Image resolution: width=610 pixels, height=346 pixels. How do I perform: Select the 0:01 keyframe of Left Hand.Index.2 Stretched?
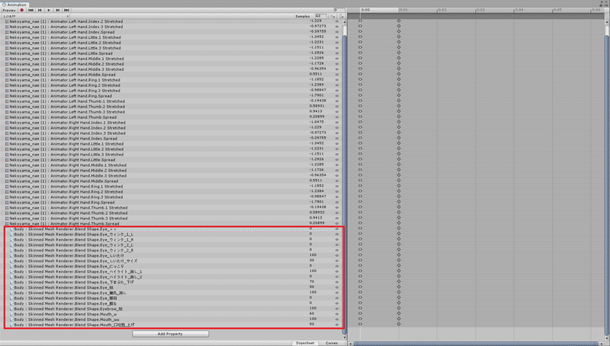pyautogui.click(x=399, y=21)
